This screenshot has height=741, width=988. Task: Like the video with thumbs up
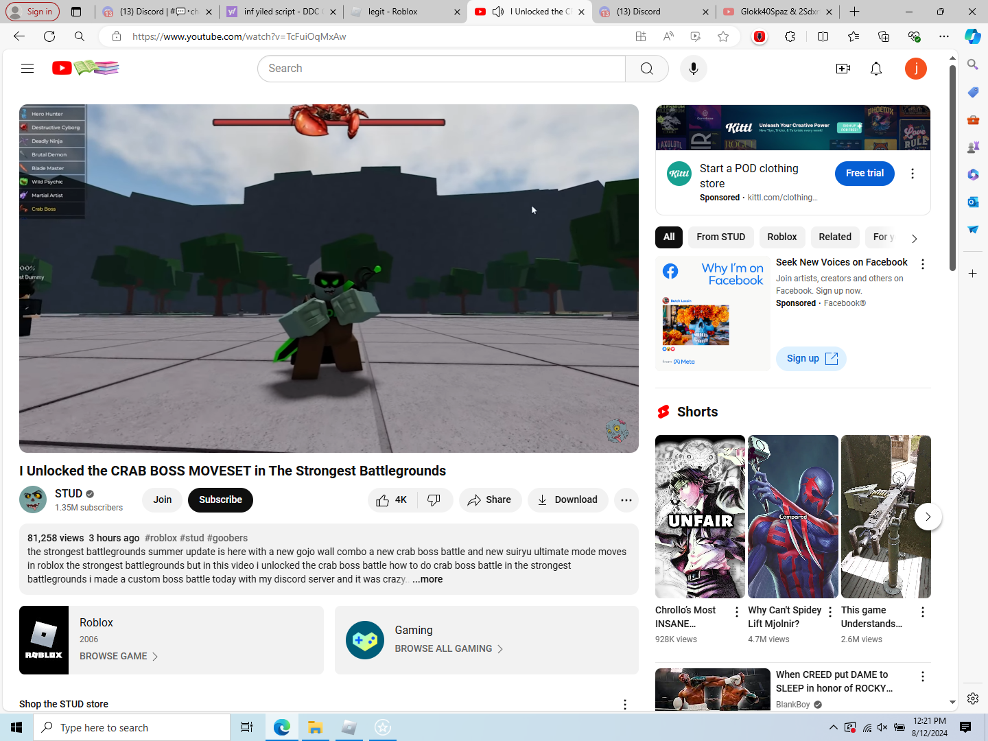(392, 500)
